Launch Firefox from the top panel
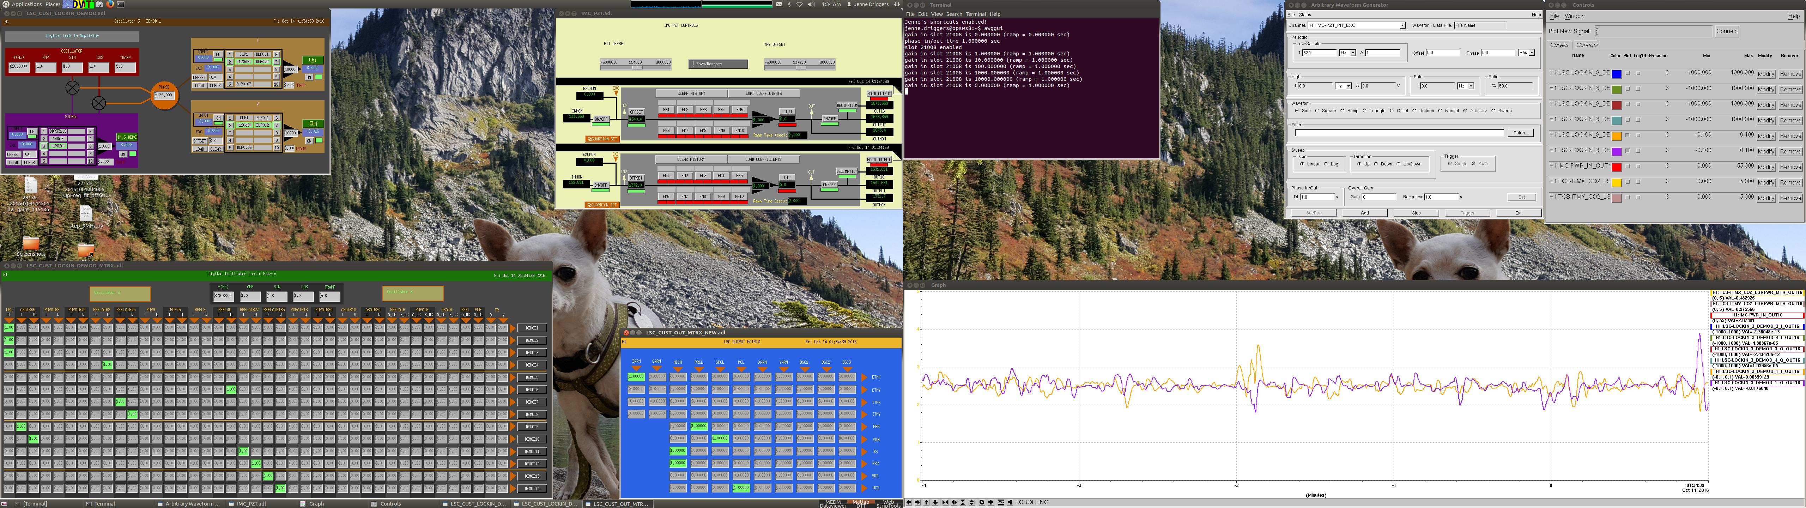This screenshot has width=1806, height=508. pos(110,4)
